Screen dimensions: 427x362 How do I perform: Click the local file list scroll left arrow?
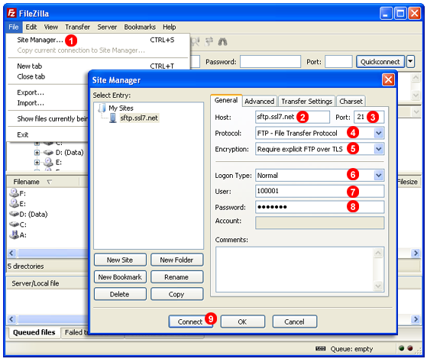click(11, 253)
